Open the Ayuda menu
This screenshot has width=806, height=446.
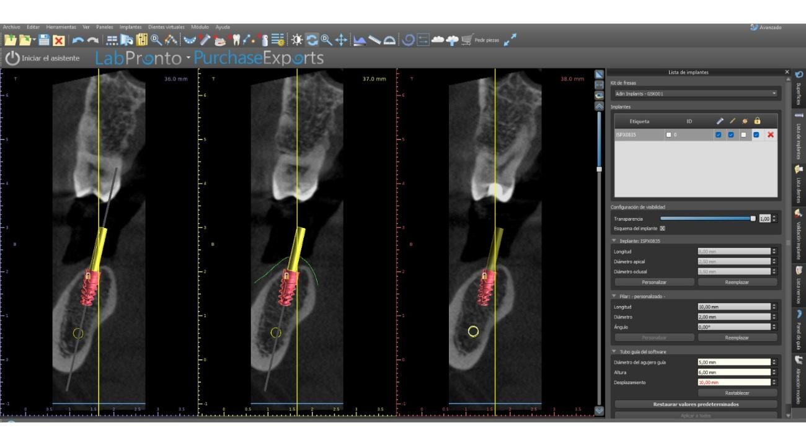[x=223, y=27]
